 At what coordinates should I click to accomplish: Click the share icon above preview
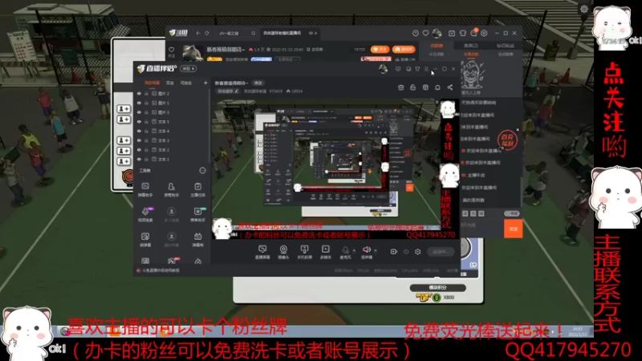point(450,87)
